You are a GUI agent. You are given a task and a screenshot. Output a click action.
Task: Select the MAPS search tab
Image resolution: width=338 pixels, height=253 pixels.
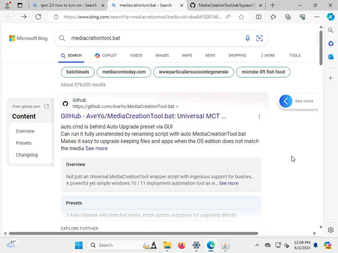tap(187, 55)
